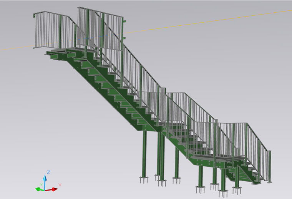This screenshot has height=199, width=292.
Task: Click the red X axis arrow
Action: 51,189
